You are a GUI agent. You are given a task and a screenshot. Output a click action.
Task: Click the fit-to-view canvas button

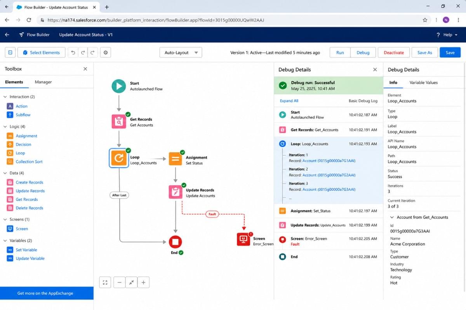(x=132, y=282)
